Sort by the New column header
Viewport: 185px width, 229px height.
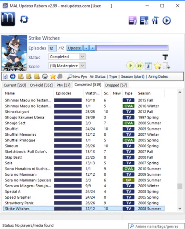(117, 93)
